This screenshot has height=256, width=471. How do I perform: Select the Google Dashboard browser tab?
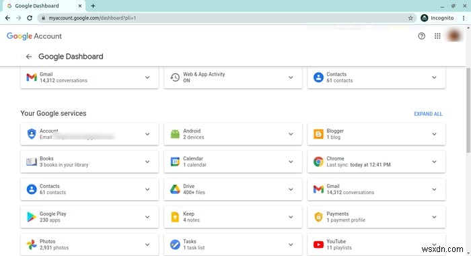pos(44,6)
